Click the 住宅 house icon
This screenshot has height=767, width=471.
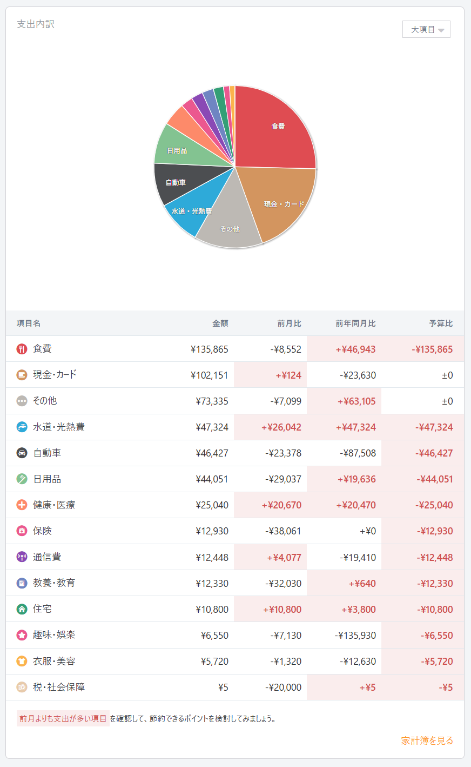[x=22, y=609]
